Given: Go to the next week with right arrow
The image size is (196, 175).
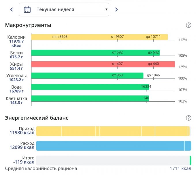Looking at the screenshot, I should [116, 9].
